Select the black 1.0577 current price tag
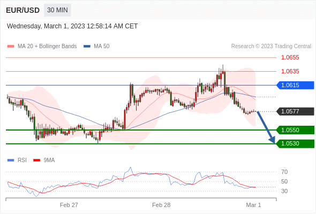The width and height of the screenshot is (316, 214). tap(295, 111)
